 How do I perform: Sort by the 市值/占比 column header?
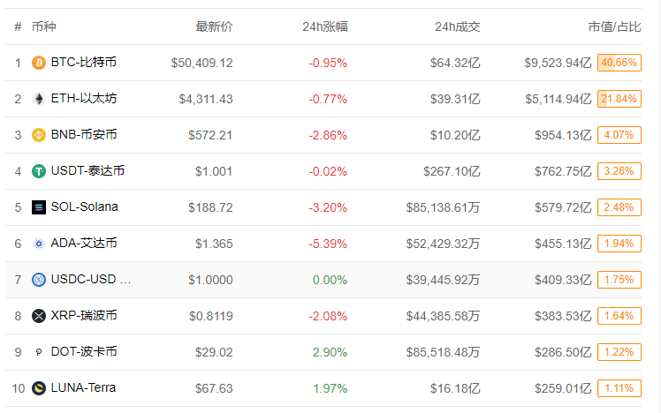pos(615,27)
